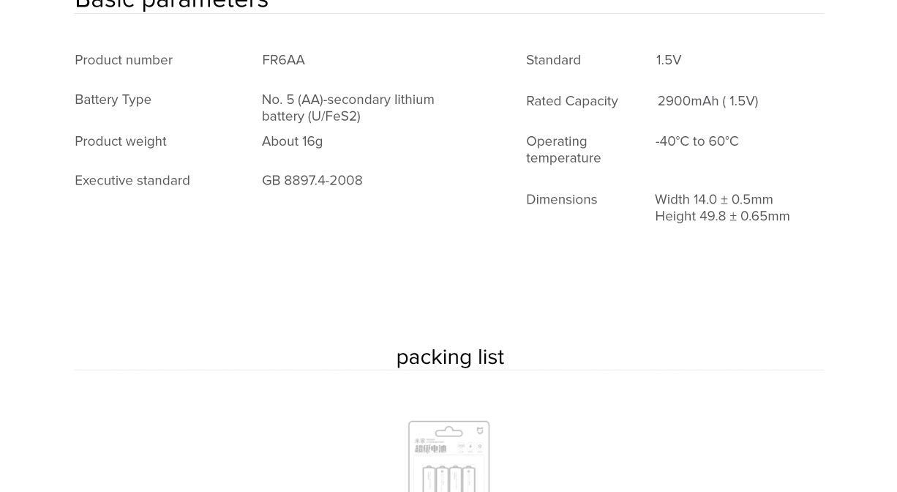Select the "Standard" label
The image size is (897, 492).
553,60
